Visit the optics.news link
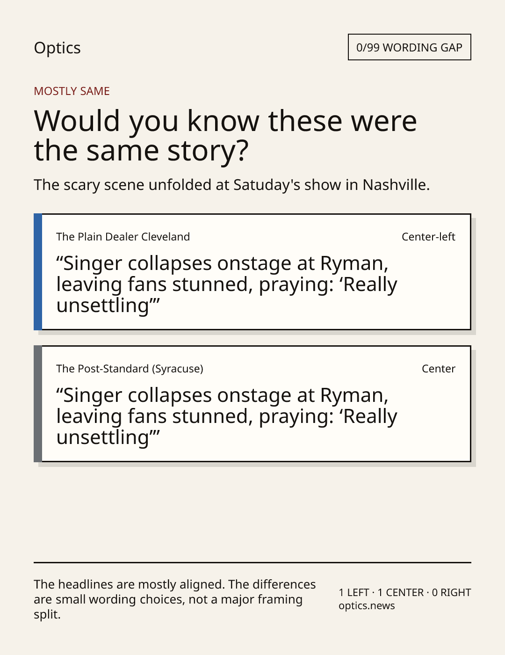Image resolution: width=505 pixels, height=655 pixels. point(367,606)
